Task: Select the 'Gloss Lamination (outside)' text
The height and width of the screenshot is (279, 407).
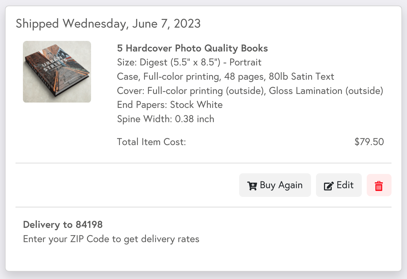Action: [326, 91]
